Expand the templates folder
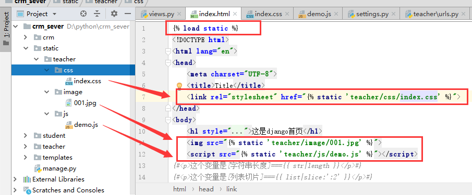 pyautogui.click(x=26, y=158)
